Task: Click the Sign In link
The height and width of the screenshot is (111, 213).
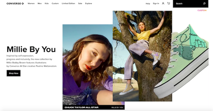Action: [156, 3]
